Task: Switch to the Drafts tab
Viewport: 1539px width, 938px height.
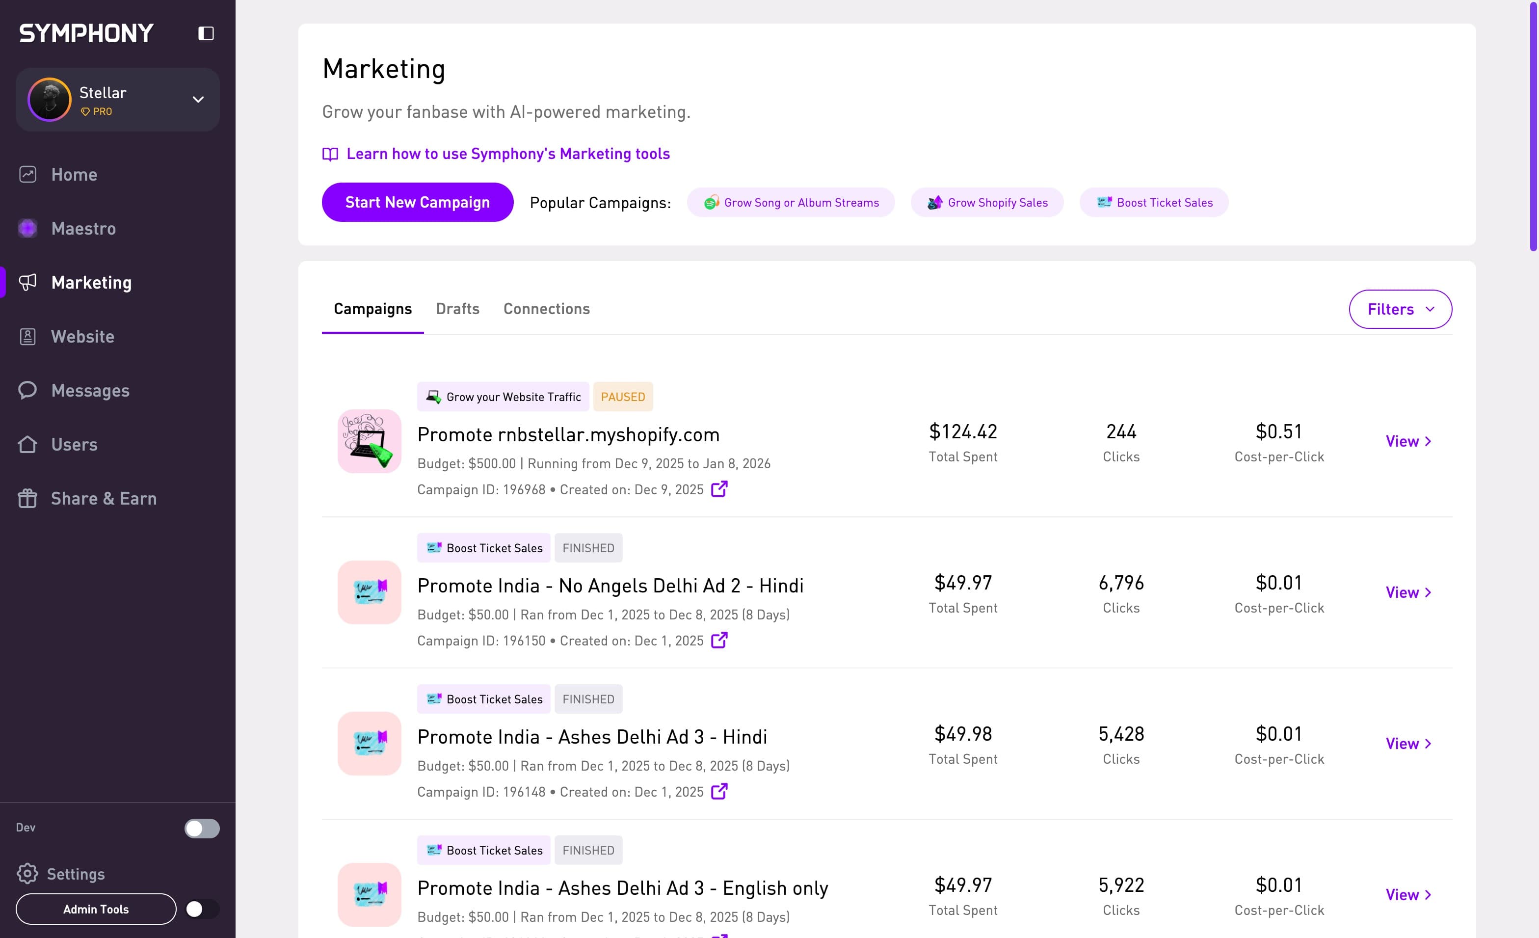Action: (x=457, y=309)
